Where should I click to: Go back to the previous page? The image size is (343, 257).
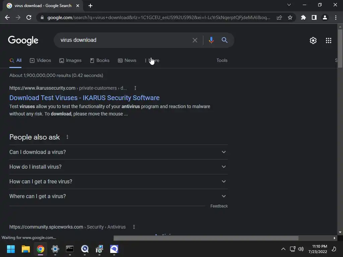point(7,17)
